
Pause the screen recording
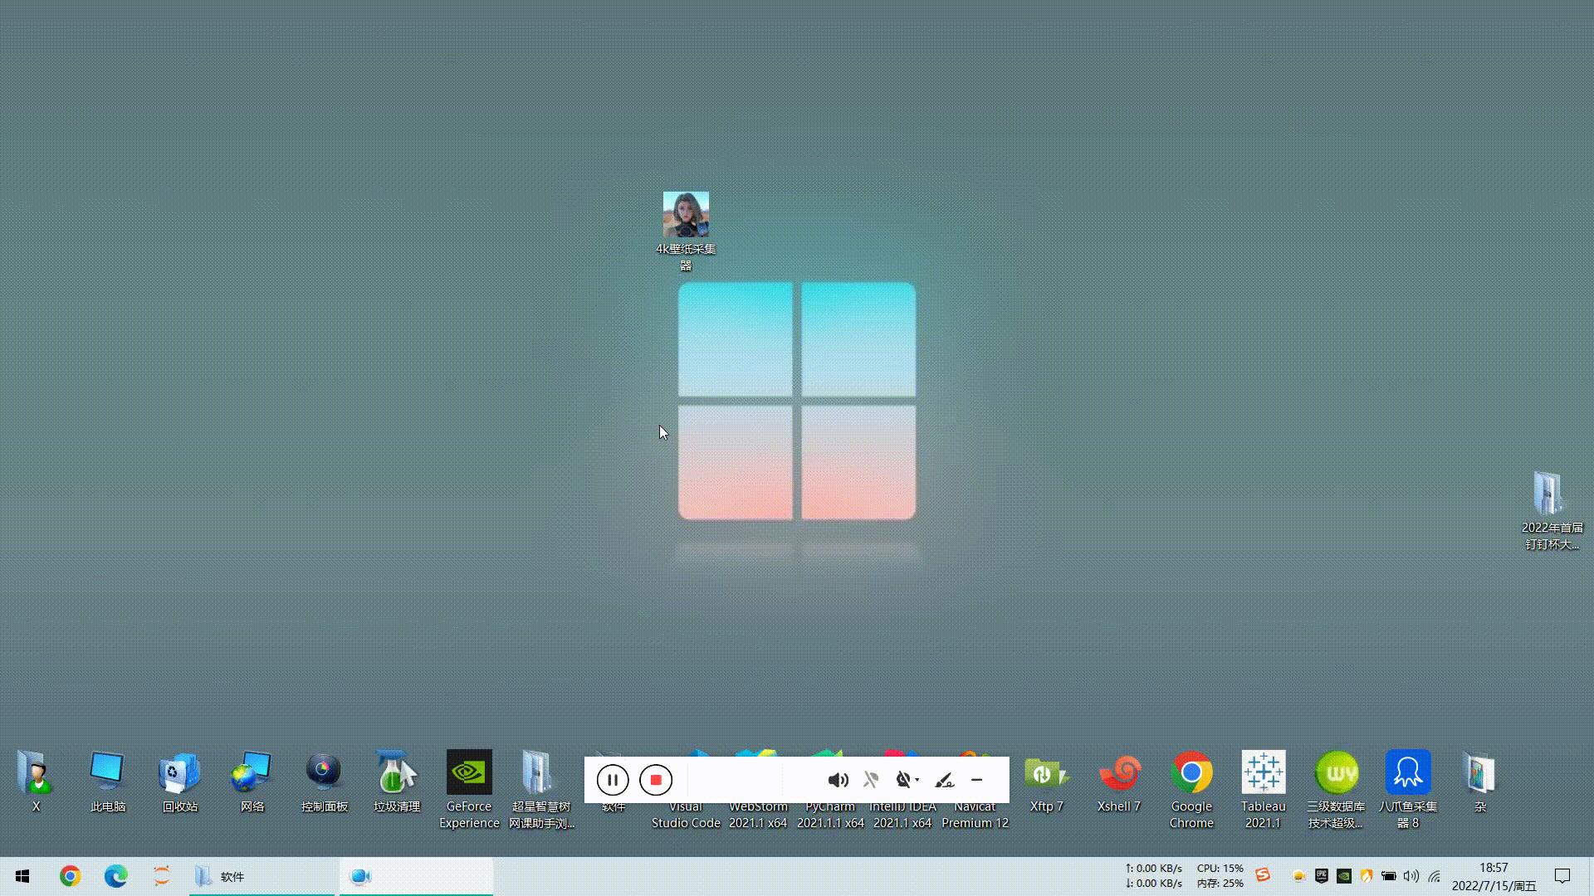pos(613,780)
